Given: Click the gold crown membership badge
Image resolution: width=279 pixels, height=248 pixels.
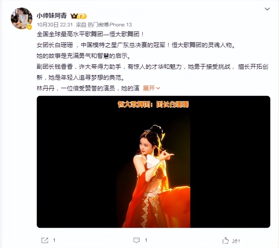Looking at the screenshot, I should [x=78, y=16].
